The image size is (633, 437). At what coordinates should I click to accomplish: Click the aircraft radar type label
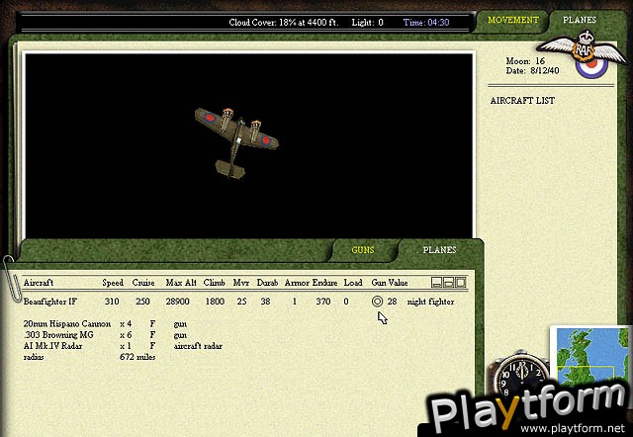tap(198, 346)
